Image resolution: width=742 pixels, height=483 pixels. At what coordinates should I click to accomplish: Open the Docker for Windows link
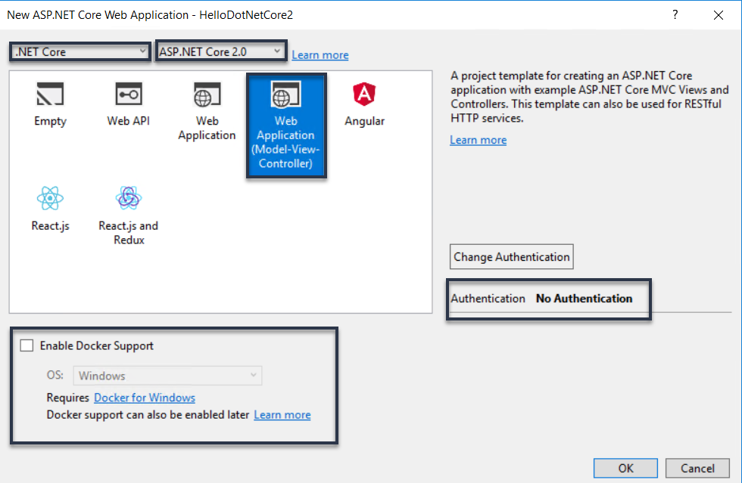point(145,398)
